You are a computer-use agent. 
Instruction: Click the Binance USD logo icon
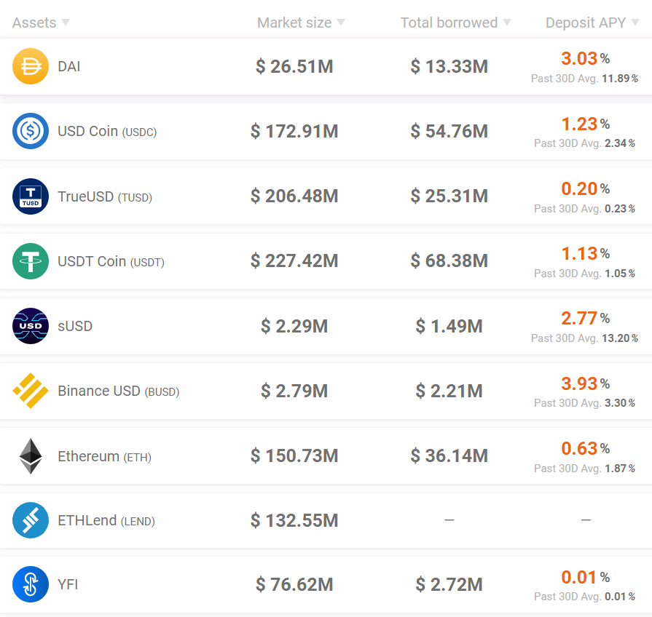click(x=31, y=391)
